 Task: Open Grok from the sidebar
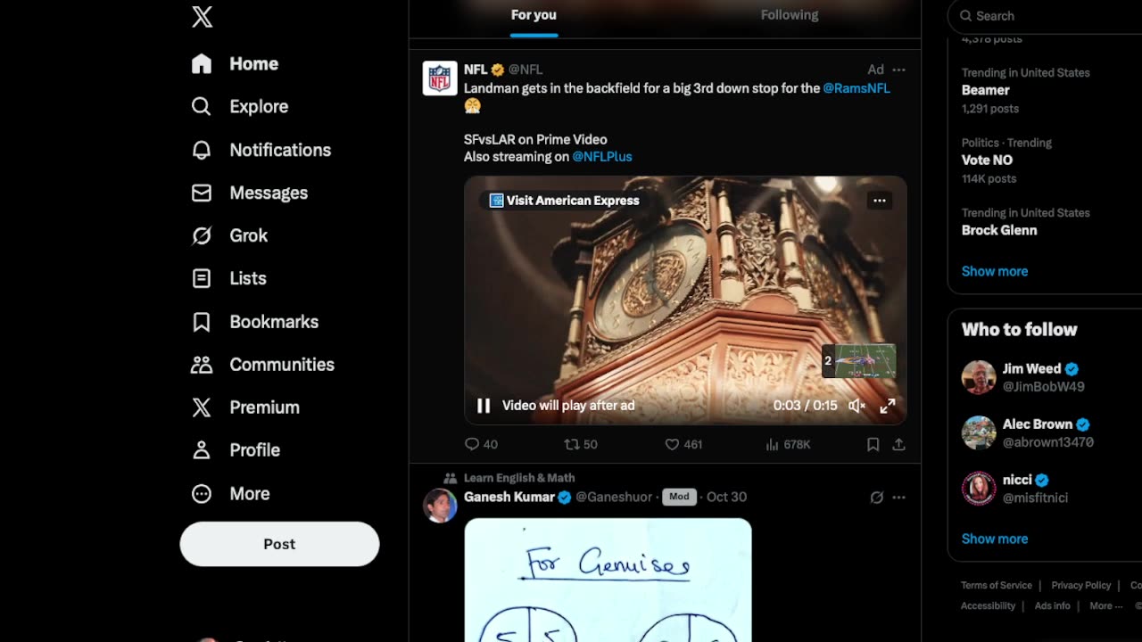pos(229,235)
